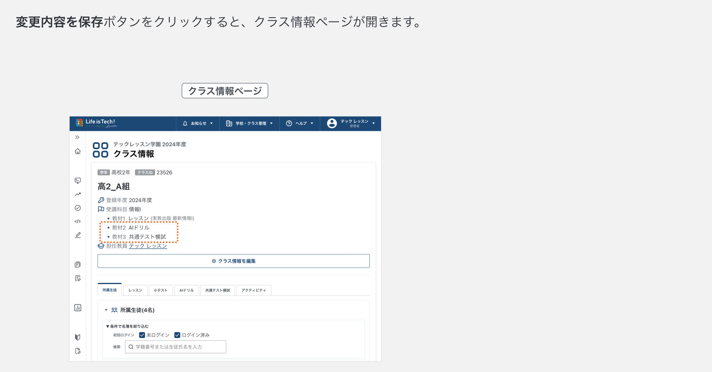This screenshot has width=712, height=372.
Task: Click the help question mark icon
Action: 289,123
